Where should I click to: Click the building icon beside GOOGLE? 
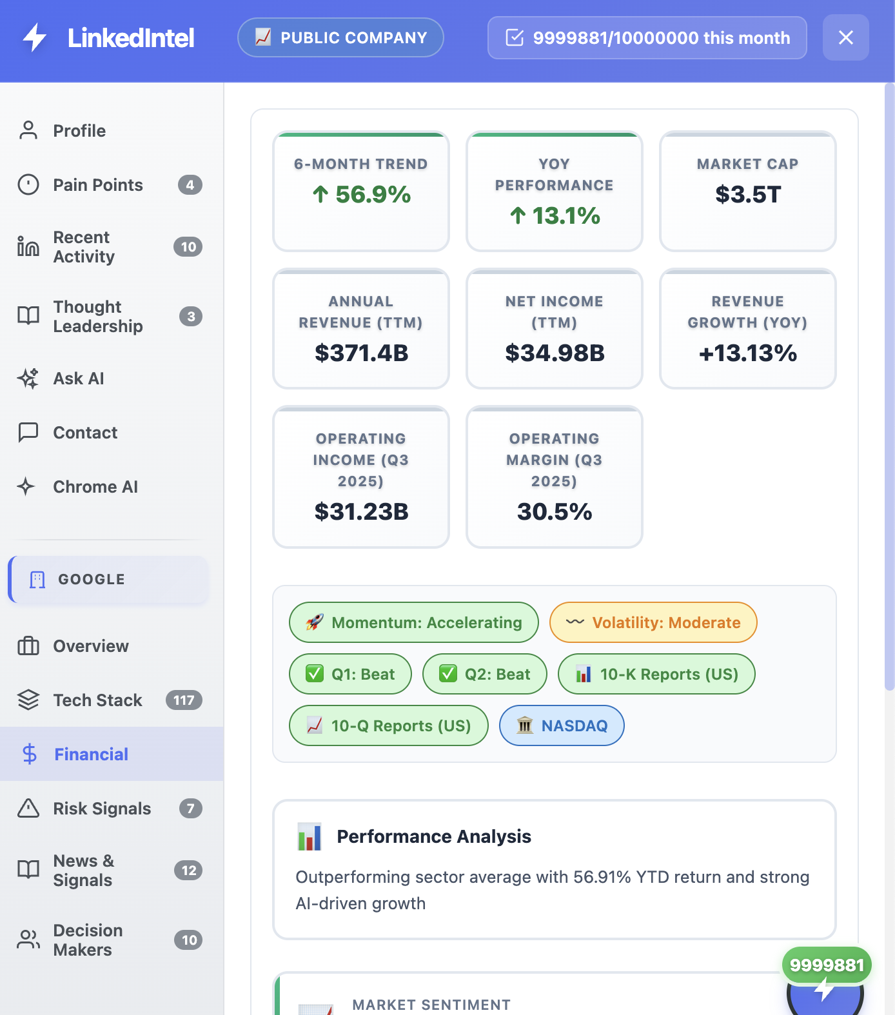pos(37,580)
